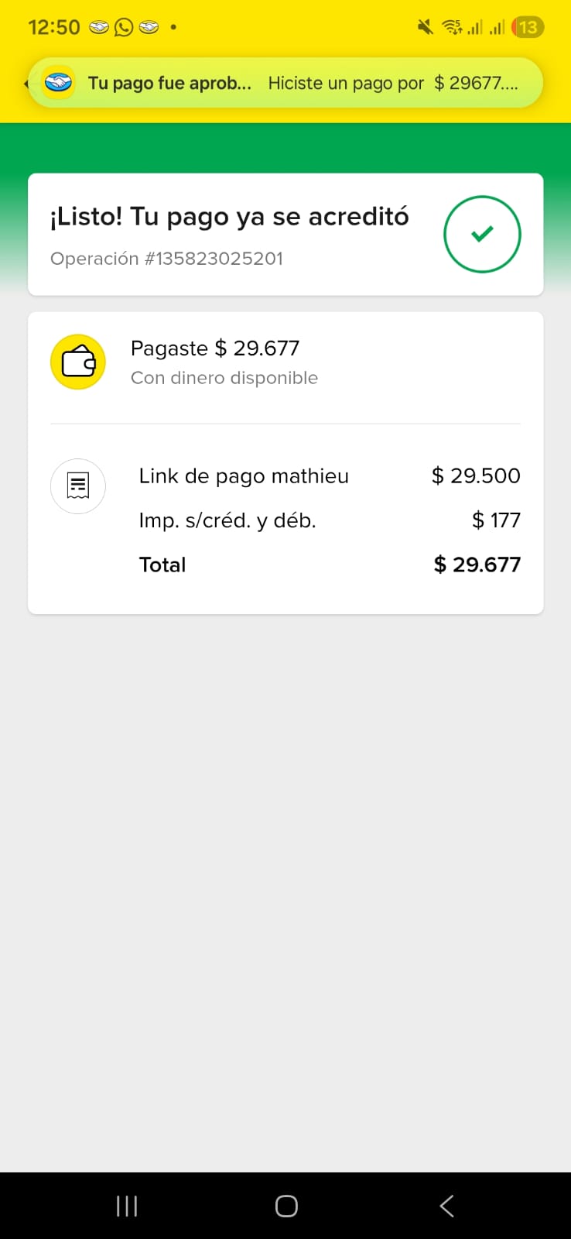Click the muted sound icon in status bar
Screen dimensions: 571x1239
425,28
